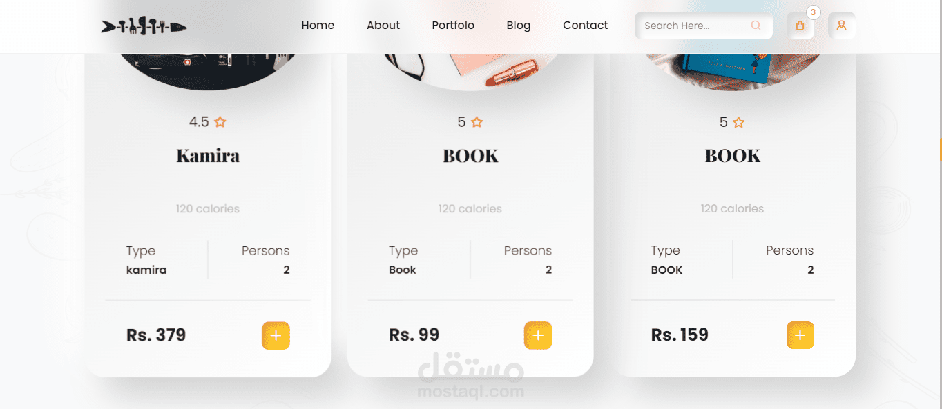Click the star icon beside 4.5 rating

[x=220, y=122]
